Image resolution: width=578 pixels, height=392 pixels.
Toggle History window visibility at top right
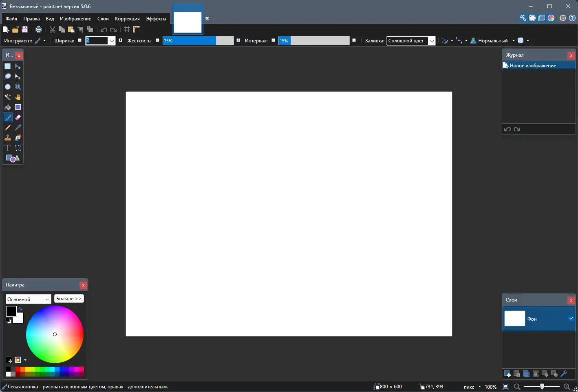tap(532, 18)
